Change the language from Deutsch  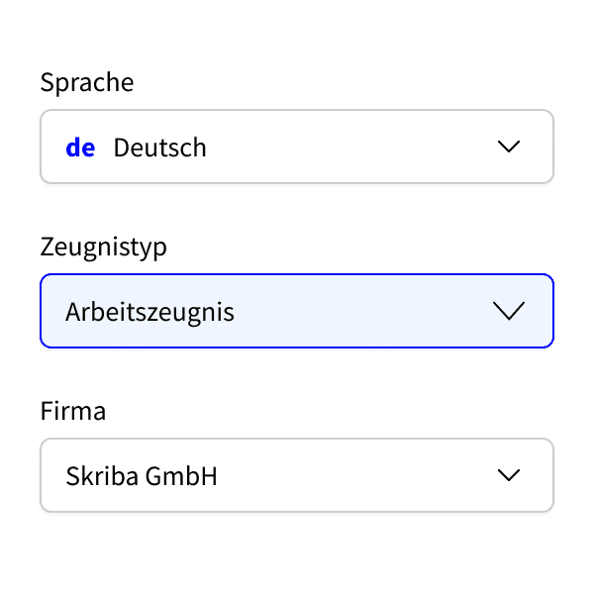pyautogui.click(x=297, y=147)
